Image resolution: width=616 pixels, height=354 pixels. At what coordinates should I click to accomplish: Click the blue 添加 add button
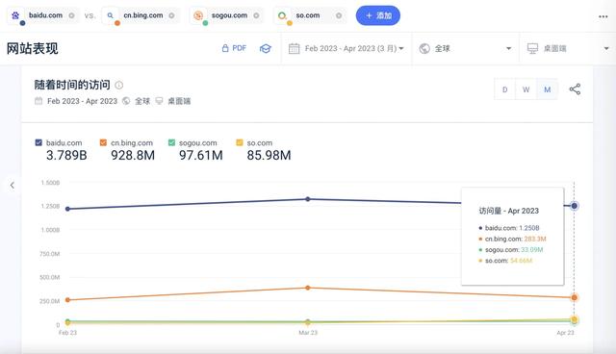coord(378,15)
